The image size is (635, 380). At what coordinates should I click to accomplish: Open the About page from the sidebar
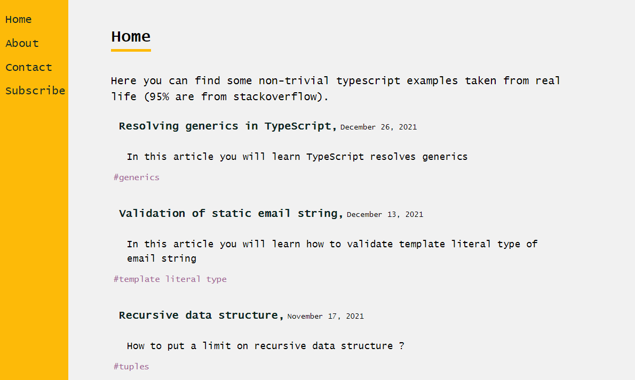click(x=22, y=43)
